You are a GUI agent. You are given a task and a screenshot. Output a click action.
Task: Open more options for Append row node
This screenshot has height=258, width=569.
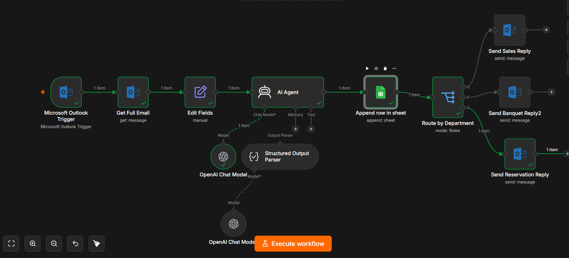pyautogui.click(x=394, y=68)
